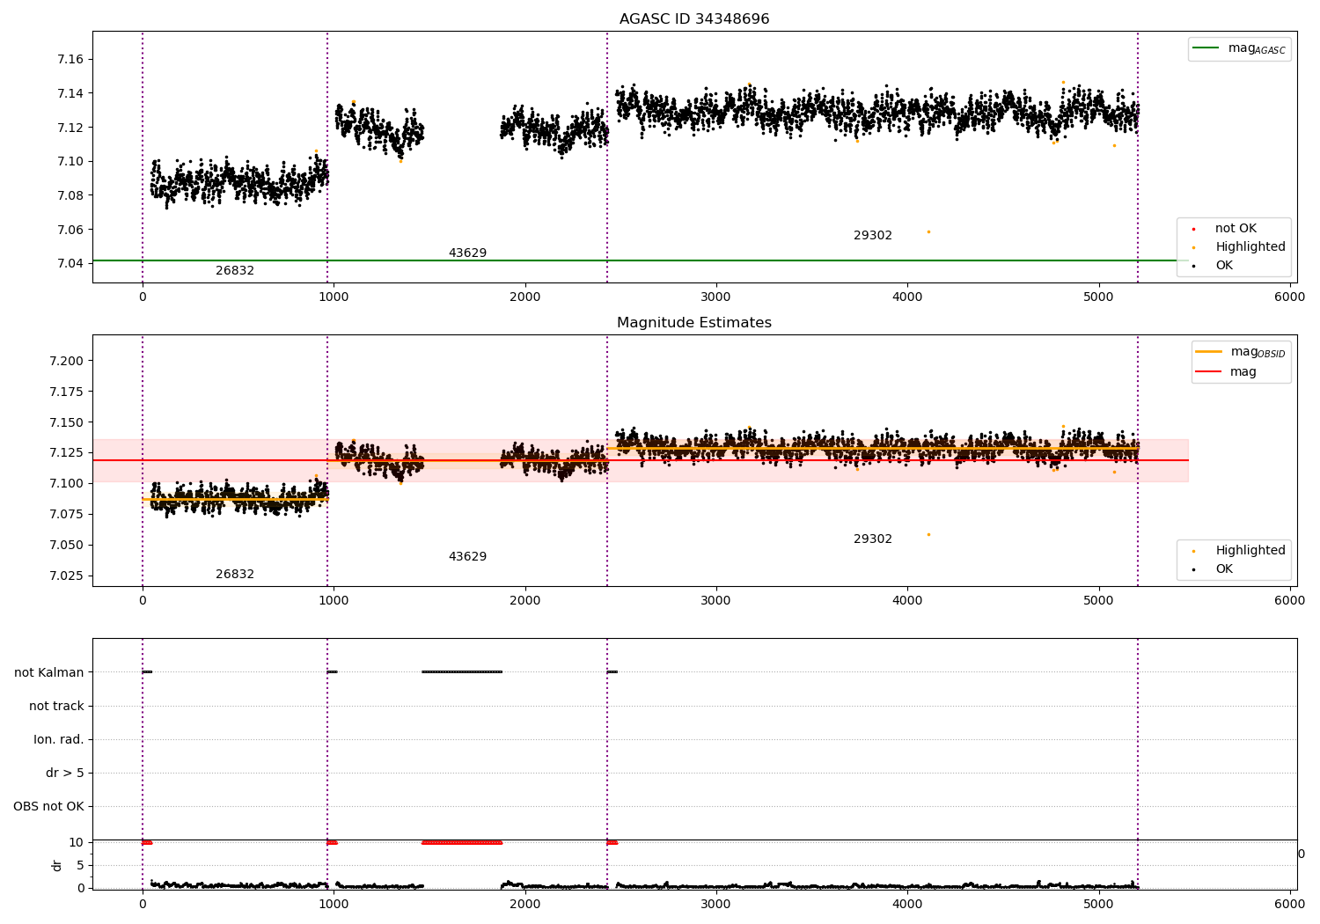Select the mag AGASC legend entry in top plot

[1240, 48]
